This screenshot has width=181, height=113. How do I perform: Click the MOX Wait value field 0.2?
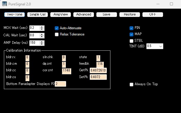click(35, 28)
